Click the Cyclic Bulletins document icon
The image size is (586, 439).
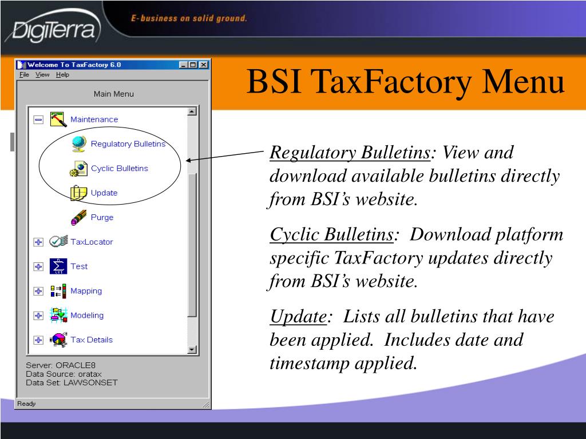coord(78,169)
